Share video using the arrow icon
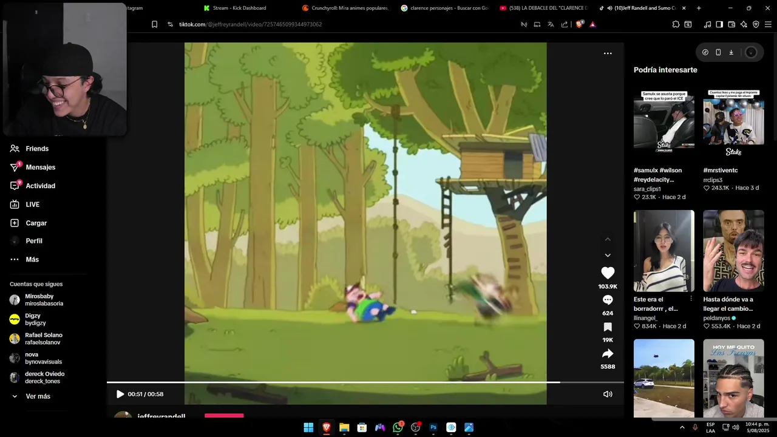Image resolution: width=777 pixels, height=437 pixels. click(608, 354)
